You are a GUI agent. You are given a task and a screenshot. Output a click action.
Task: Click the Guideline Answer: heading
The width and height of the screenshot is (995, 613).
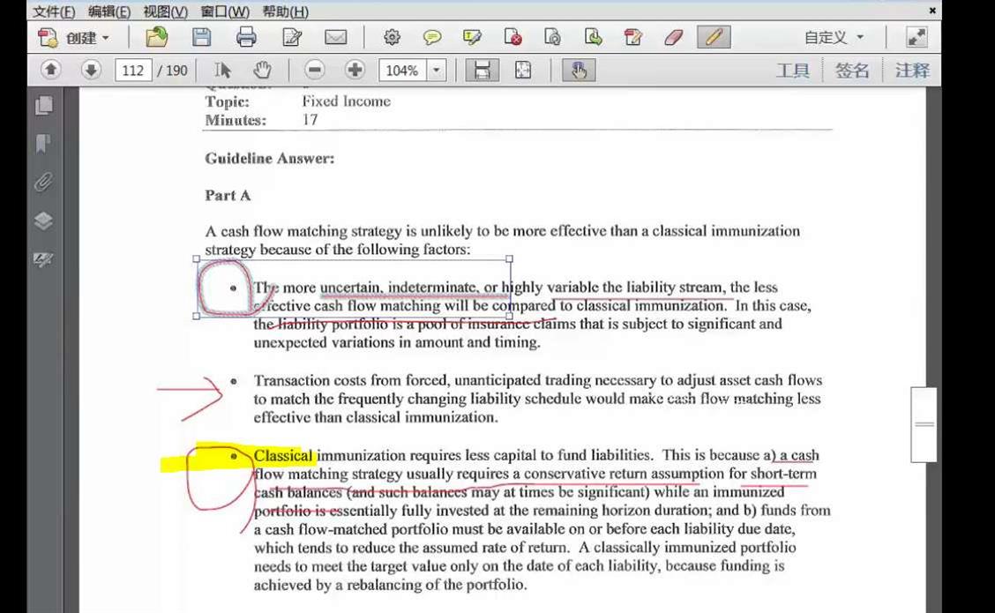click(270, 159)
